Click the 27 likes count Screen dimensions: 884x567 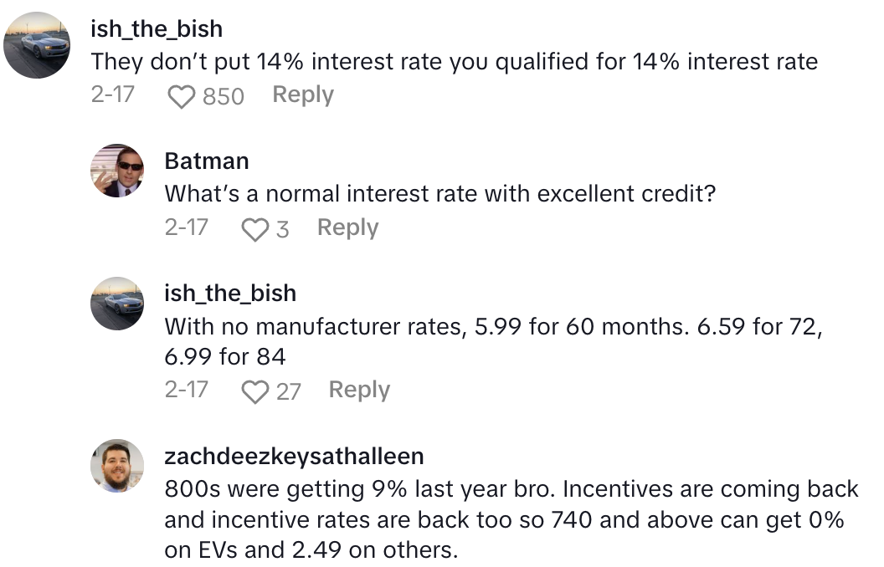(288, 391)
